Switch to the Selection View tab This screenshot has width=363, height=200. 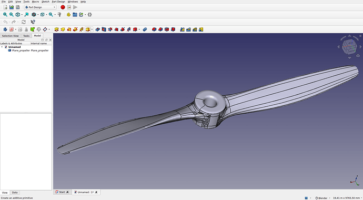[x=10, y=36]
